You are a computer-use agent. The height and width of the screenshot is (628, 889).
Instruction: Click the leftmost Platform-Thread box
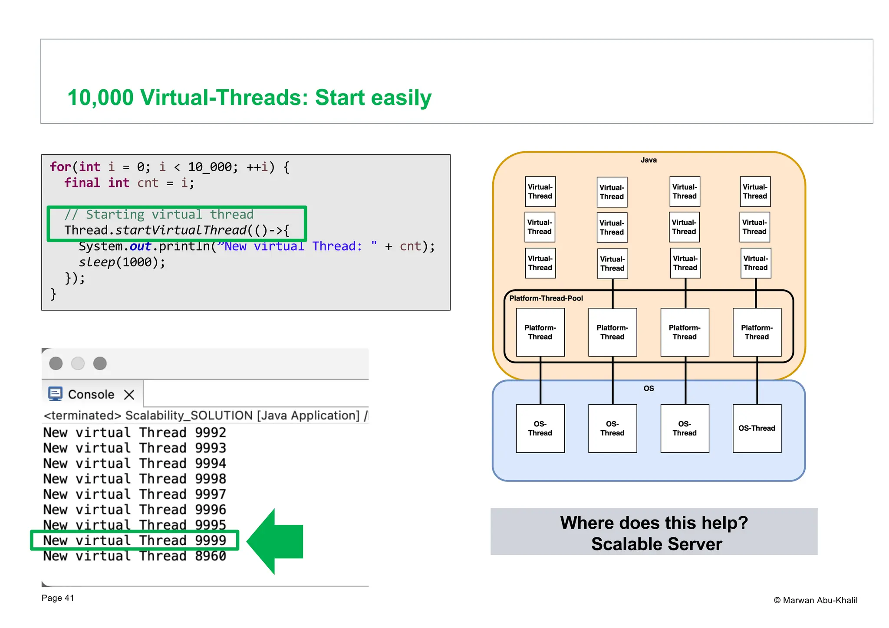point(540,332)
